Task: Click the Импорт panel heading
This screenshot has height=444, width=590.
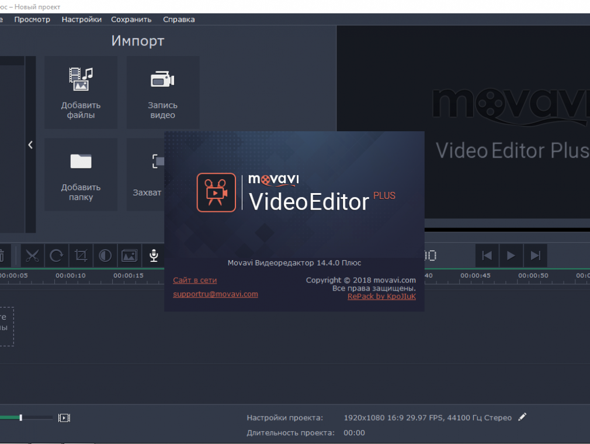Action: coord(138,41)
